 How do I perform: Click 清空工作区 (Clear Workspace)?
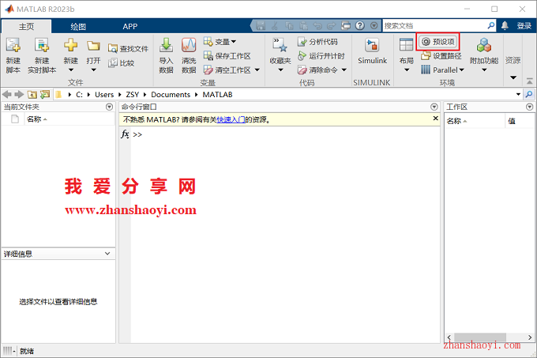(x=227, y=70)
